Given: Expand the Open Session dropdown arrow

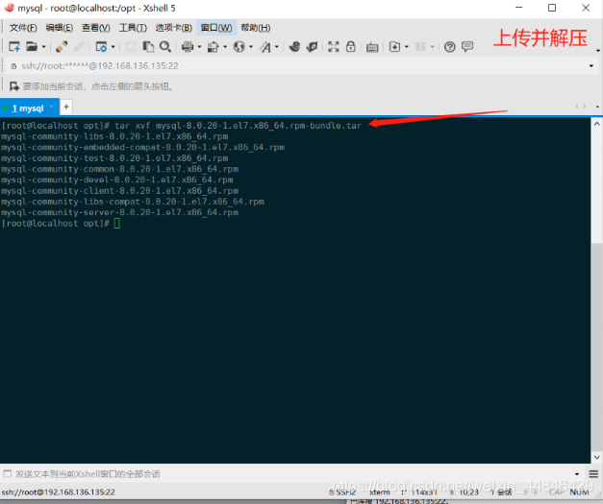Looking at the screenshot, I should pyautogui.click(x=43, y=47).
